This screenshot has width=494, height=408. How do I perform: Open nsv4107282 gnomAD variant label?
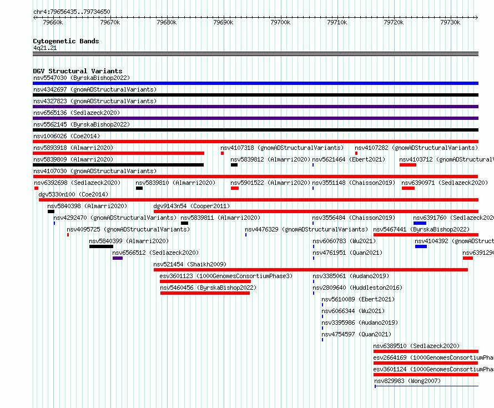coord(416,148)
